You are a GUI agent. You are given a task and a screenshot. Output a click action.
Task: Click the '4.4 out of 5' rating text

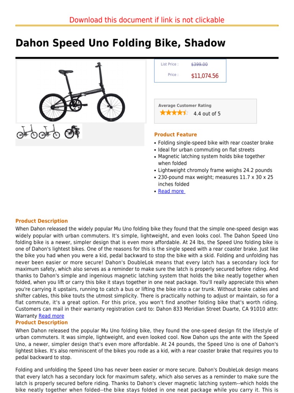point(207,114)
